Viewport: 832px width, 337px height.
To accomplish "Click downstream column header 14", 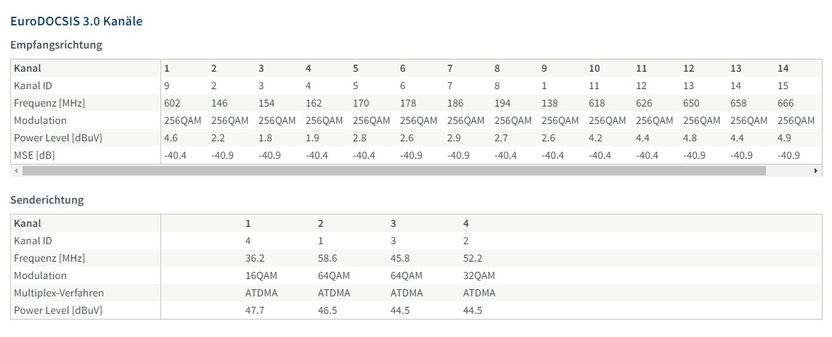I will click(x=783, y=68).
